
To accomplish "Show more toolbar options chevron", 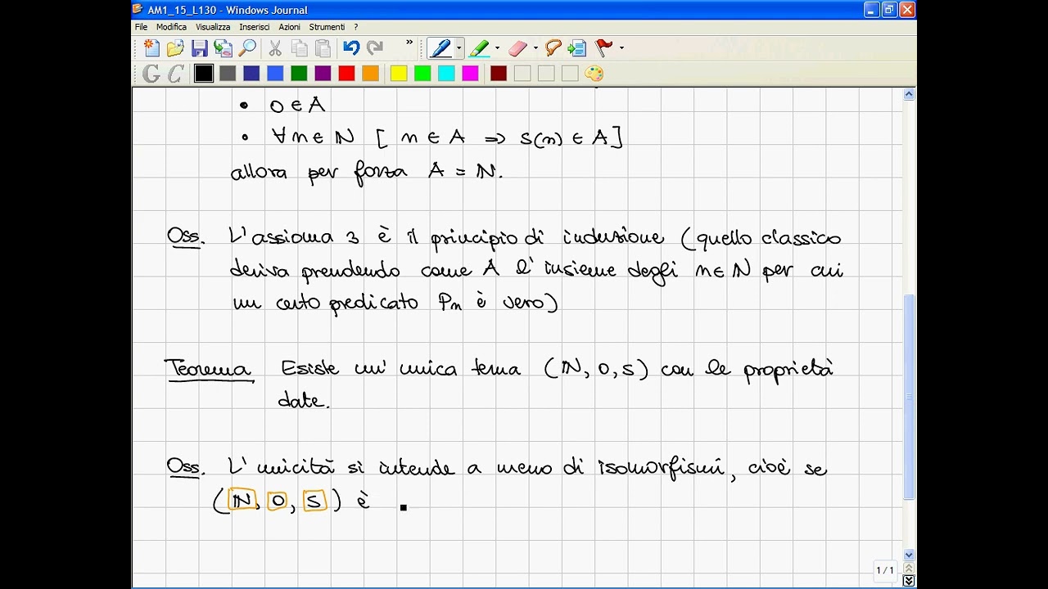I will [x=409, y=43].
